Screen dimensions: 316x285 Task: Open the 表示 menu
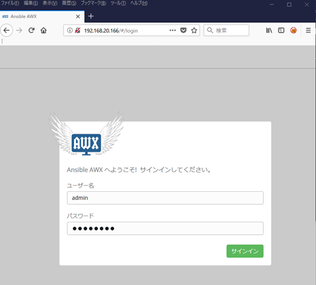(x=50, y=3)
